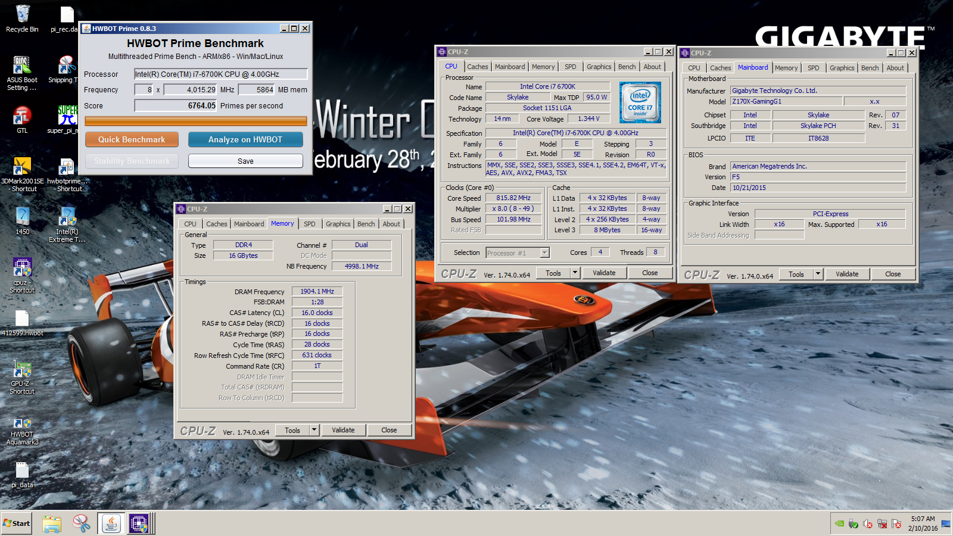This screenshot has height=536, width=953.
Task: Open About tab in Mainboard window
Action: coord(895,68)
